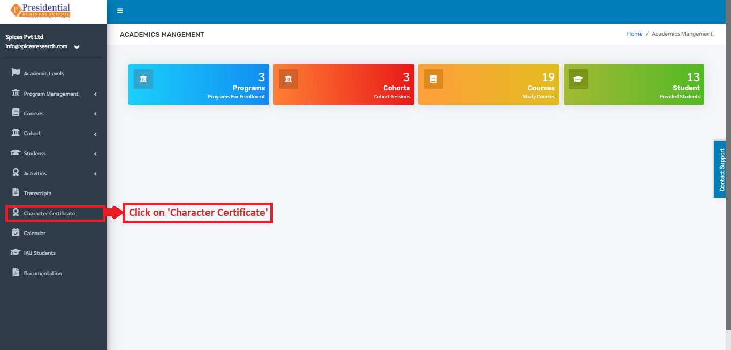The height and width of the screenshot is (350, 731).
Task: Click the Courses count number 19
Action: tap(549, 77)
